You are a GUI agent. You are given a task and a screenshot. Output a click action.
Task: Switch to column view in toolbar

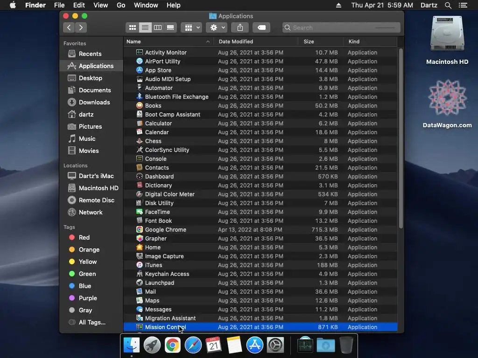click(158, 28)
